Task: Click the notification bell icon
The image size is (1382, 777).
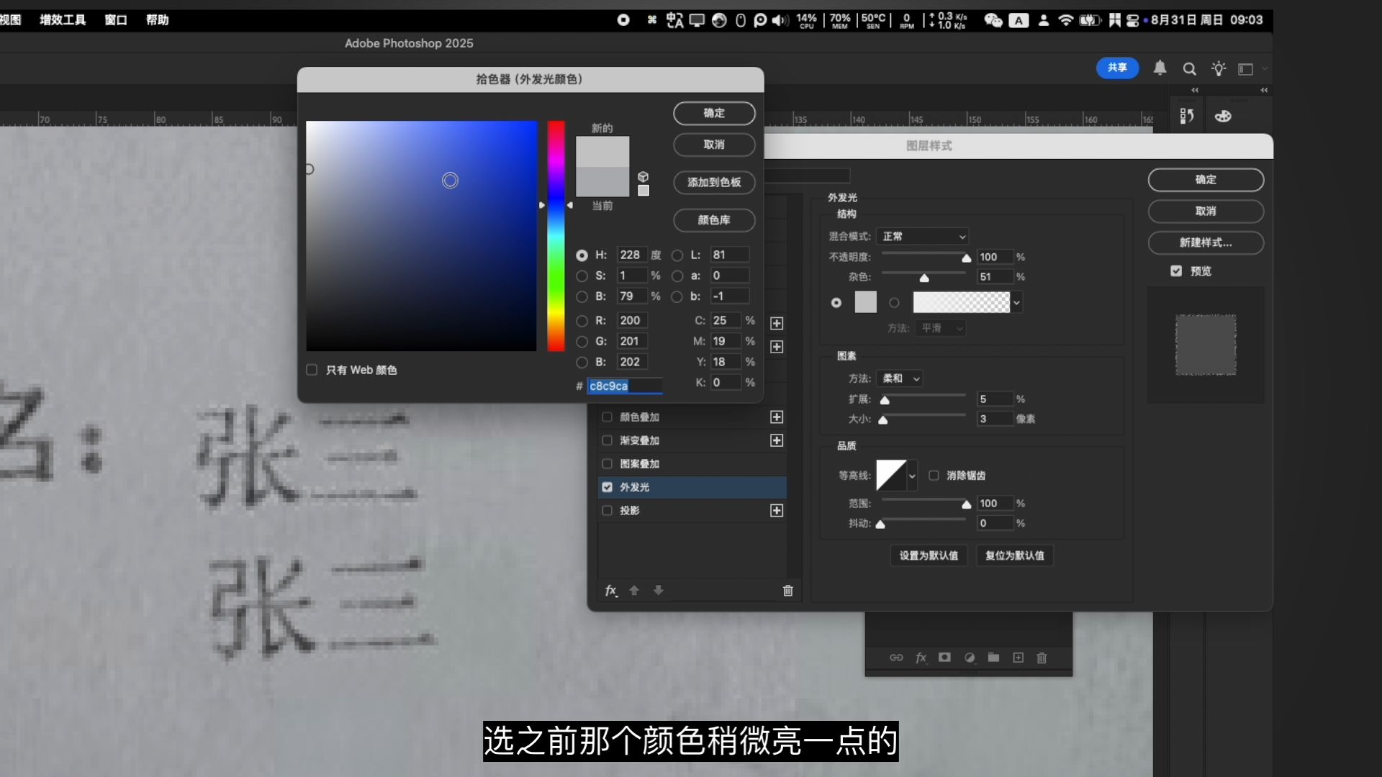Action: 1160,68
